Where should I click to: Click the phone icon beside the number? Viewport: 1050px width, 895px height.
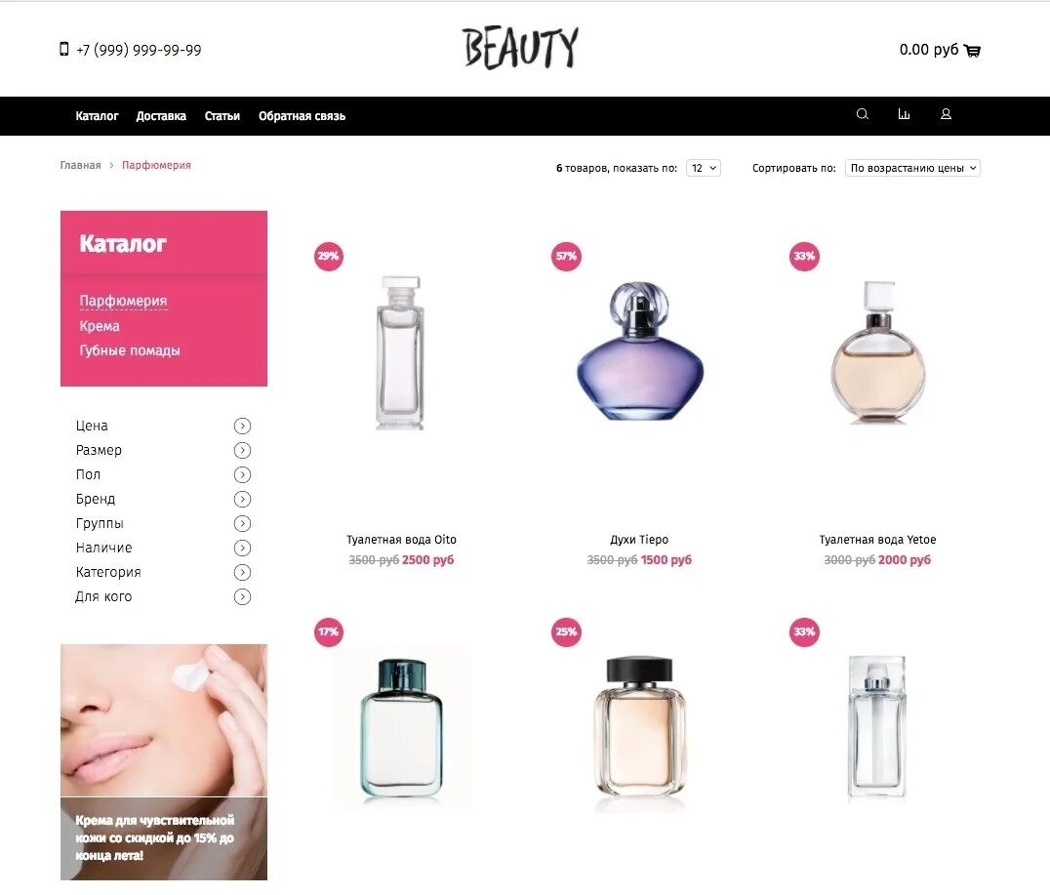pyautogui.click(x=64, y=49)
